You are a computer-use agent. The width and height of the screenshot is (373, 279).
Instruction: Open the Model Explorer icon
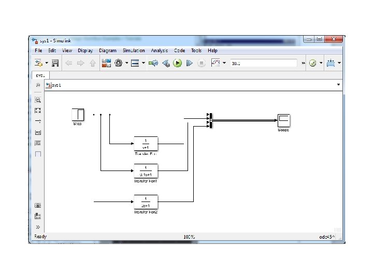[x=135, y=63]
